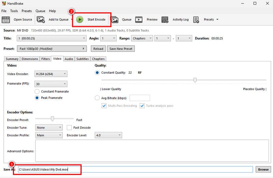The image size is (273, 178).
Task: Click the Add to Queue icon
Action: 41,19
